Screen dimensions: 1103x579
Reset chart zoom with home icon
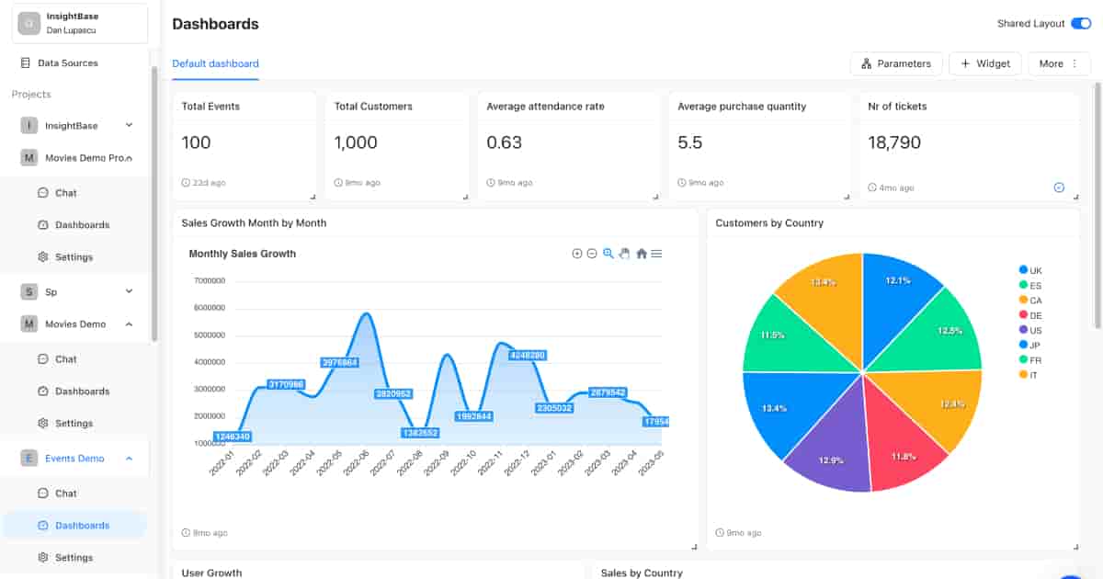pyautogui.click(x=642, y=254)
